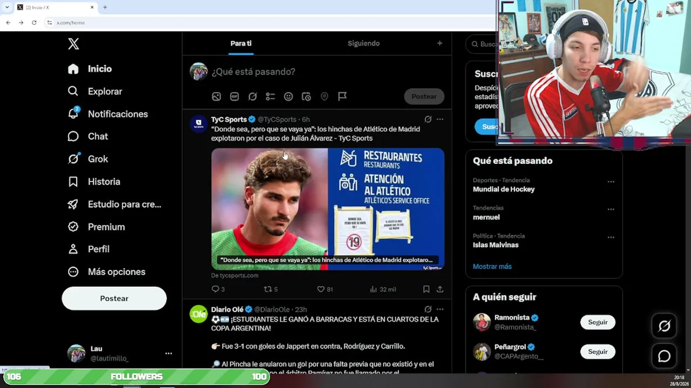Click the X logo in the sidebar
Screen dimensions: 691x388
(x=73, y=44)
